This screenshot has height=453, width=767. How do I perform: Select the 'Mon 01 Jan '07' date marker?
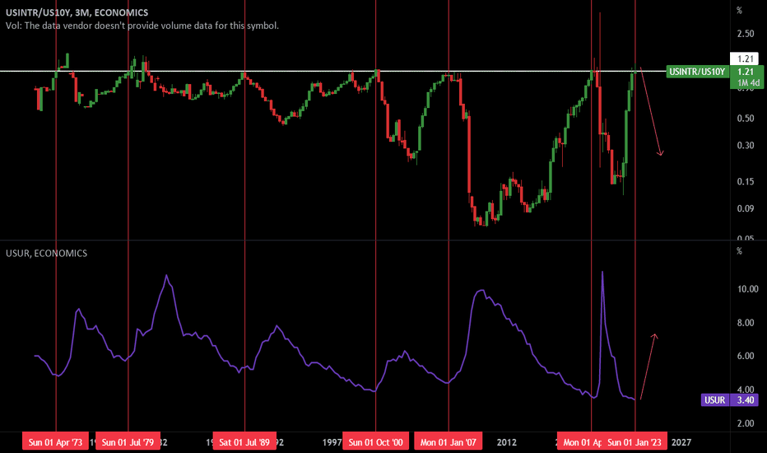tap(448, 442)
